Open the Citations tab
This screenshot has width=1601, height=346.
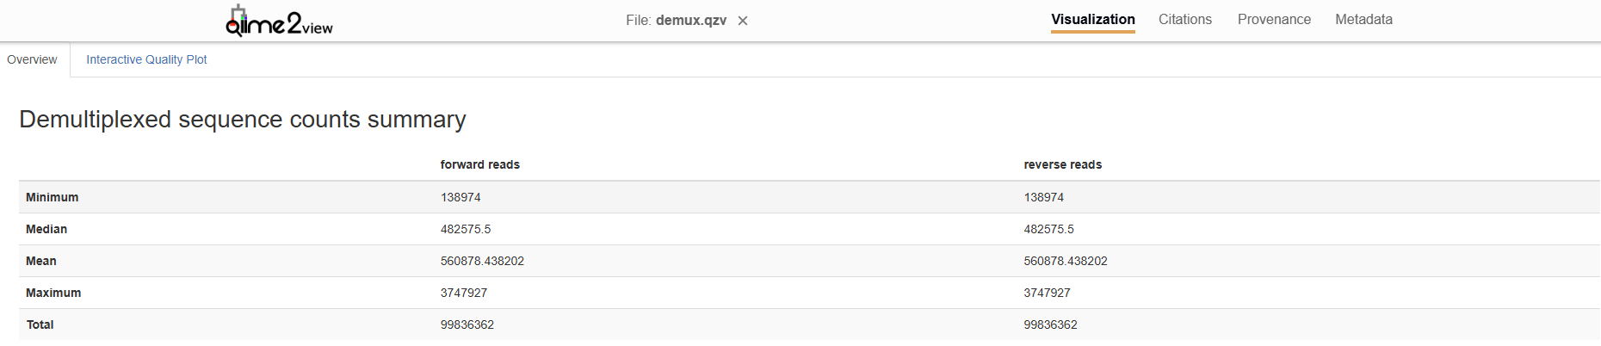pyautogui.click(x=1184, y=19)
